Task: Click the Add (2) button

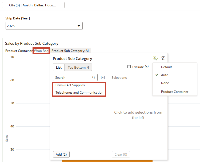Action: pos(61,154)
